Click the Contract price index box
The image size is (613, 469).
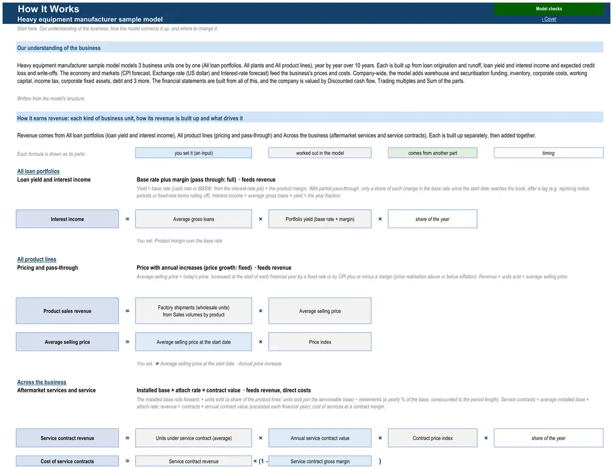click(433, 438)
